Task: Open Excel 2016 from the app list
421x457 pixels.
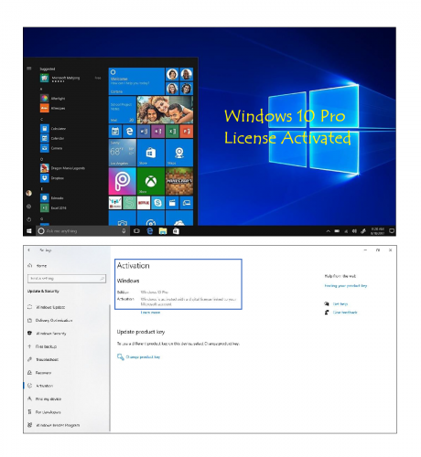Action: [x=54, y=207]
